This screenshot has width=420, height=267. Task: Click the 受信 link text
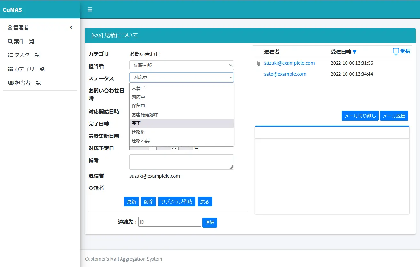405,51
